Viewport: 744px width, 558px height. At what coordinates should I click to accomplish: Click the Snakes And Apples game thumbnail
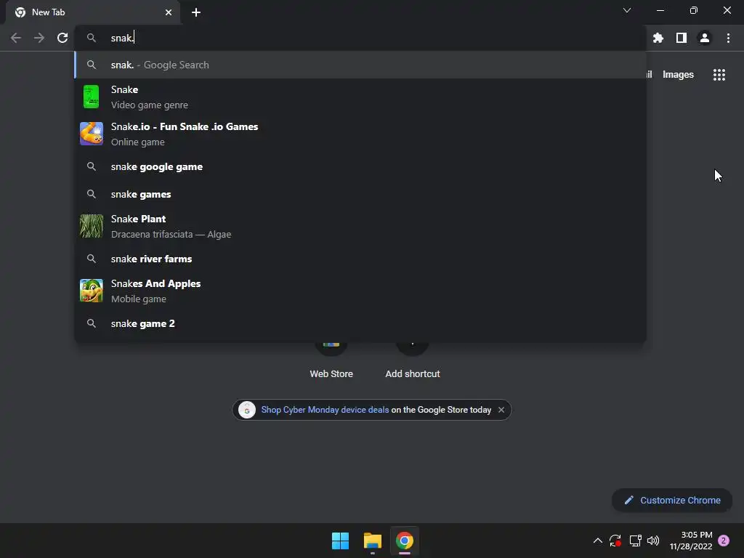pyautogui.click(x=91, y=291)
